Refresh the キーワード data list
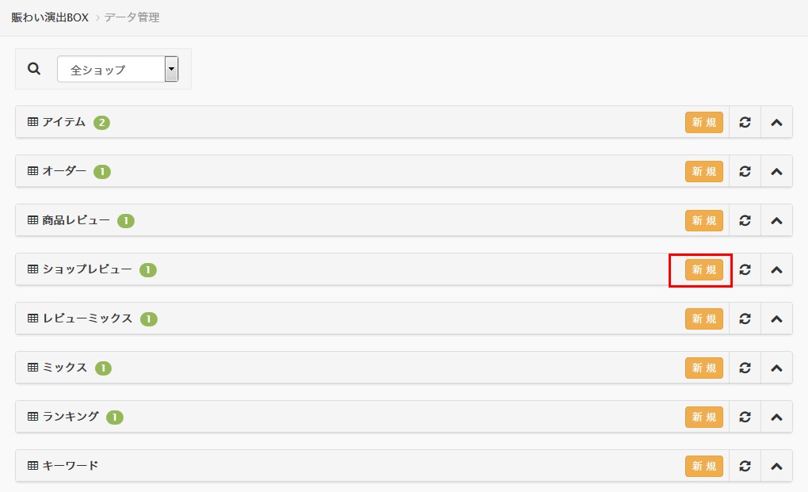Image resolution: width=808 pixels, height=492 pixels. pos(745,466)
